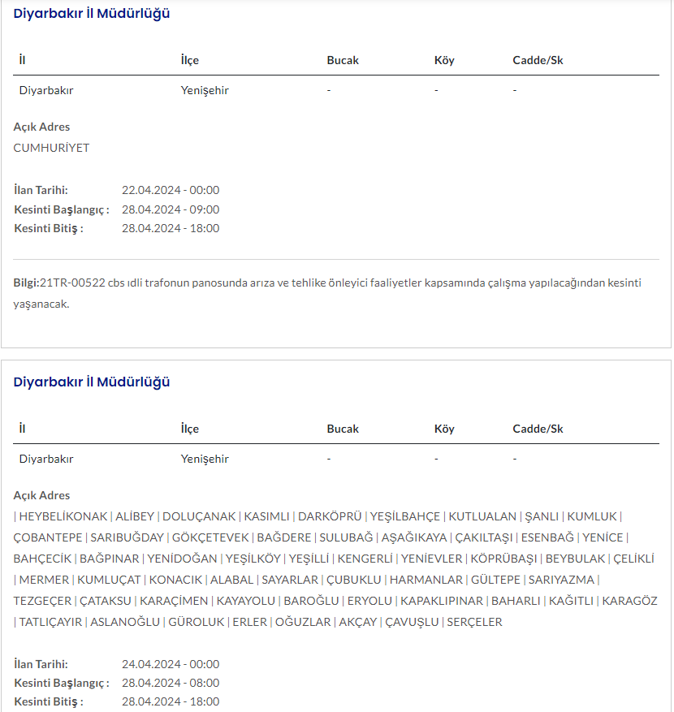This screenshot has width=674, height=712.
Task: Select the Diyarbakır cell in second table
Action: [46, 459]
